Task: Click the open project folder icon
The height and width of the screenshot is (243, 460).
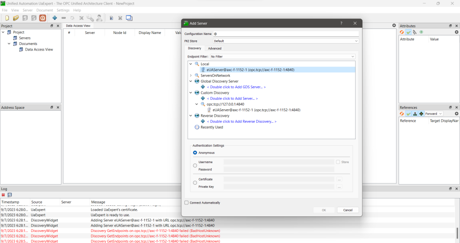Action: point(16,18)
